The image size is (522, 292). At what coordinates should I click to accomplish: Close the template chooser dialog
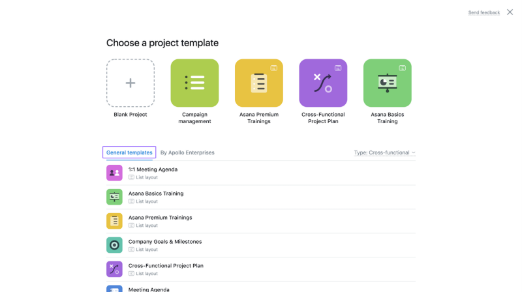pos(510,12)
